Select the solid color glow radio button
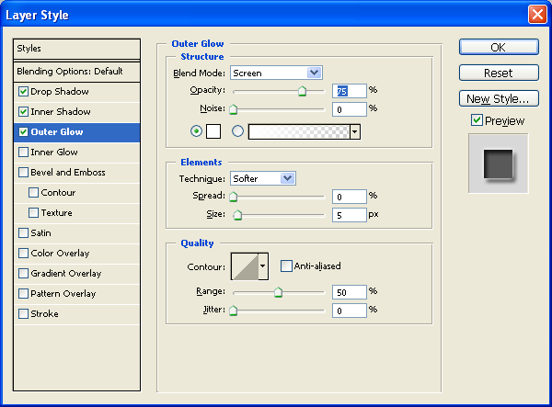This screenshot has width=552, height=407. click(x=196, y=131)
